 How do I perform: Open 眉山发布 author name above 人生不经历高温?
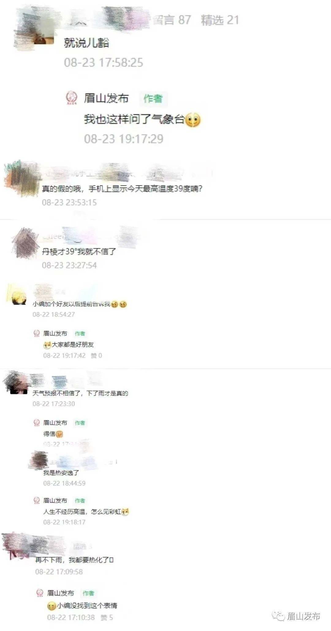point(55,501)
